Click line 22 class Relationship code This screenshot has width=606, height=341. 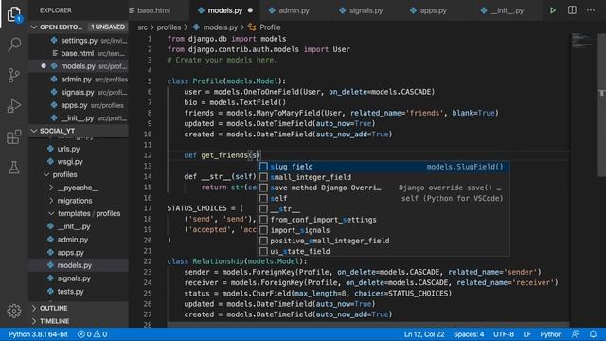click(x=237, y=261)
